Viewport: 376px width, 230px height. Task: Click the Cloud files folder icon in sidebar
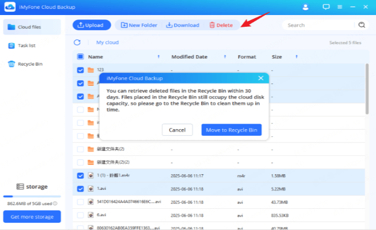pos(11,27)
